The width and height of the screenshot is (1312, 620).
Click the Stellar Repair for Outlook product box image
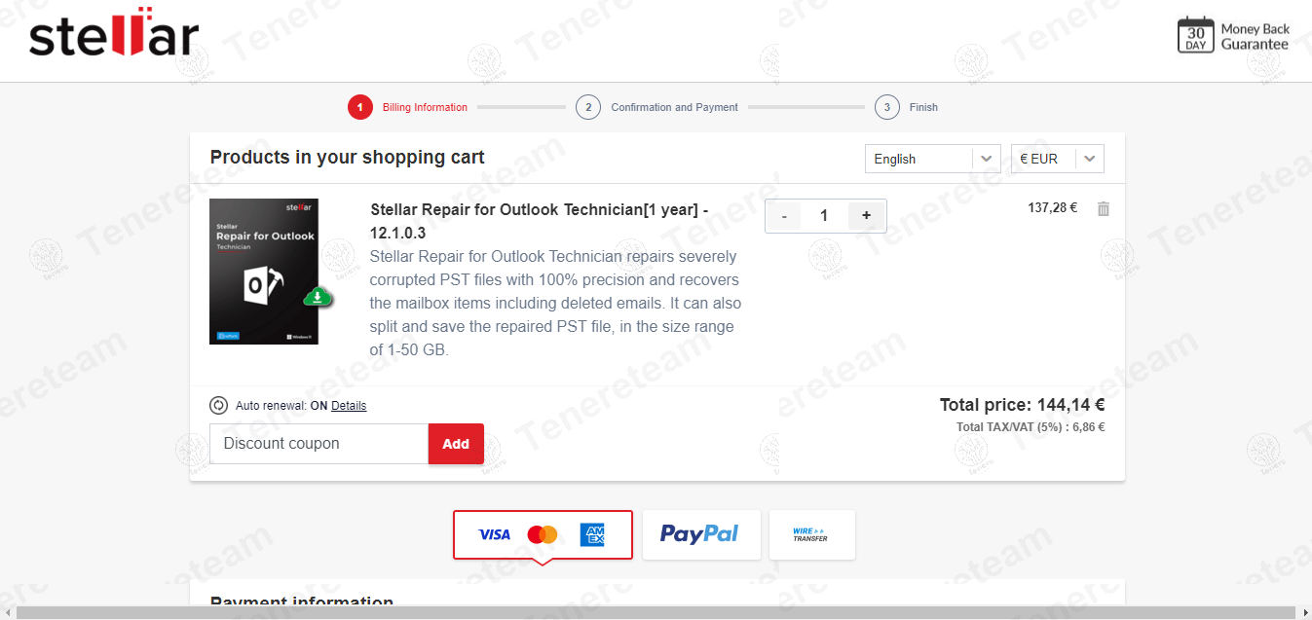(x=264, y=272)
